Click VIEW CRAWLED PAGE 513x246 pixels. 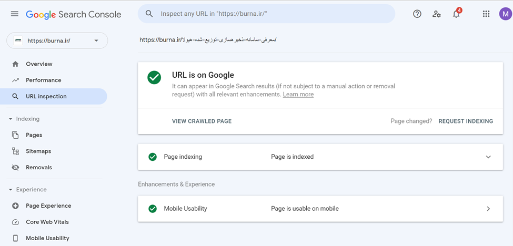click(202, 121)
